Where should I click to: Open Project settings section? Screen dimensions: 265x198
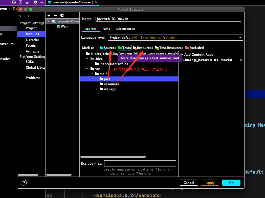point(31,28)
